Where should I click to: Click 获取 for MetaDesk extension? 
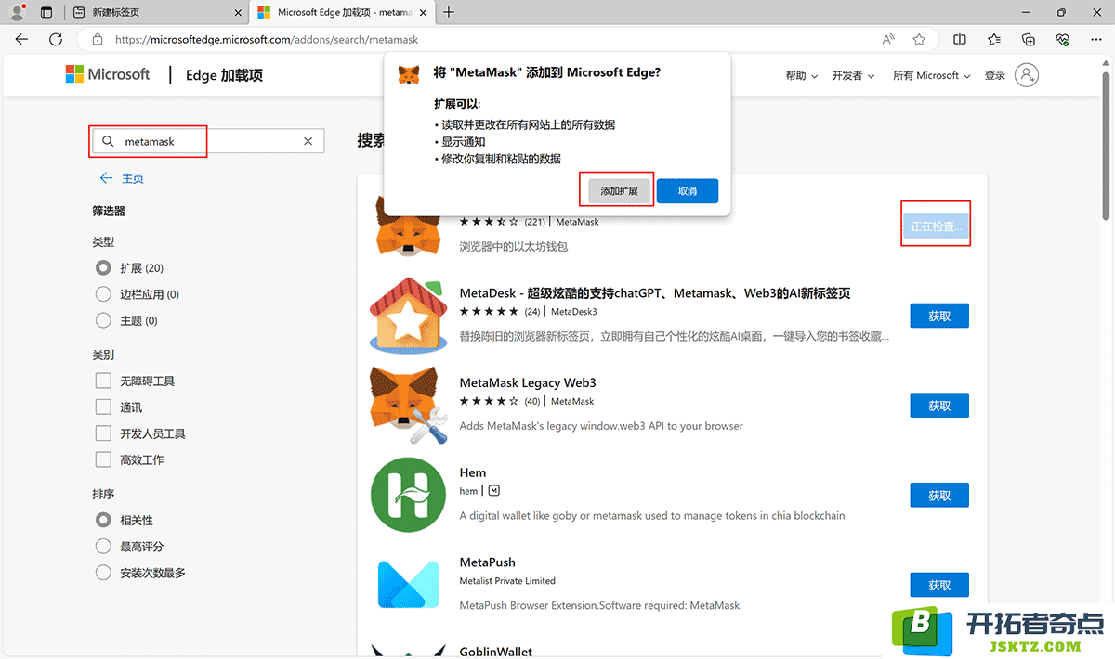pyautogui.click(x=939, y=316)
